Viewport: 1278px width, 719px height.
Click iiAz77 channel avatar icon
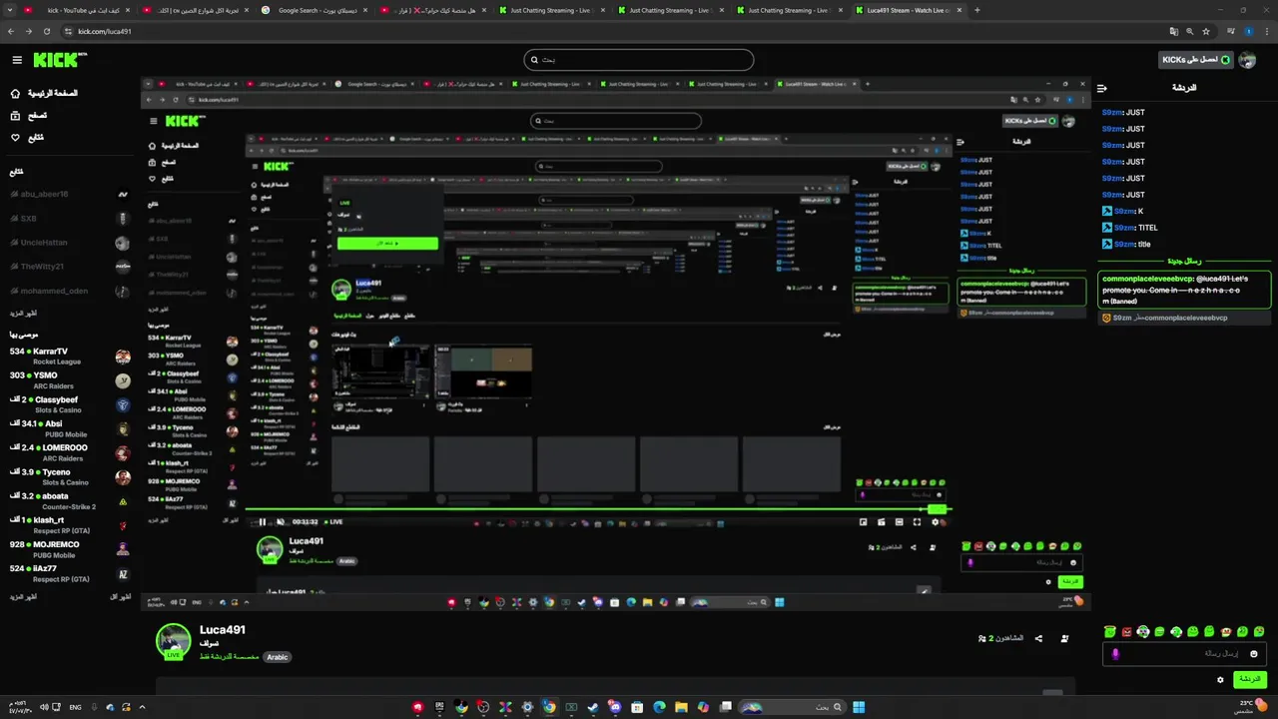point(123,574)
